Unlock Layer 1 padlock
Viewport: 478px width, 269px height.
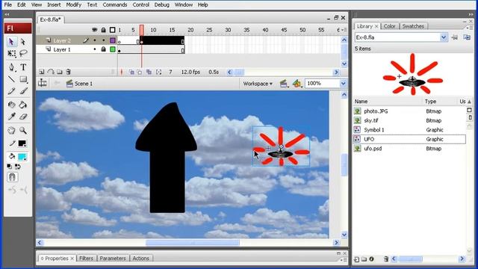(103, 49)
